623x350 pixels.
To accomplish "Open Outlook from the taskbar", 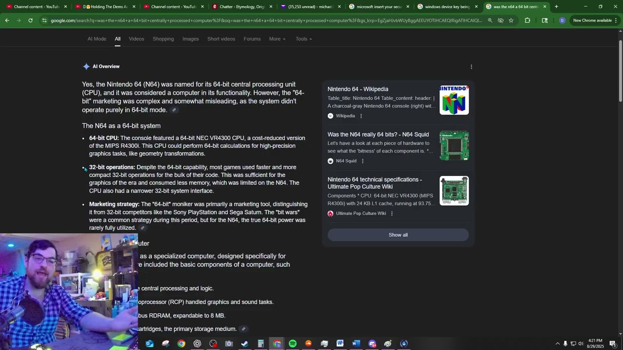I will point(149,344).
